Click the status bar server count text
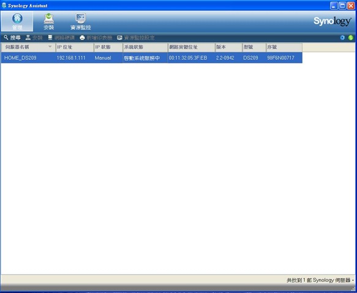 [x=320, y=280]
